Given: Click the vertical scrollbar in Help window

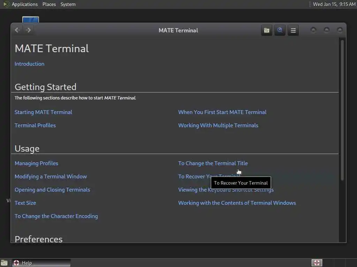Looking at the screenshot, I should point(342,110).
